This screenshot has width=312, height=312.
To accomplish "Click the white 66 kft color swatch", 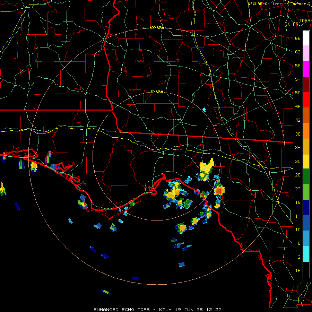I will pyautogui.click(x=306, y=38).
